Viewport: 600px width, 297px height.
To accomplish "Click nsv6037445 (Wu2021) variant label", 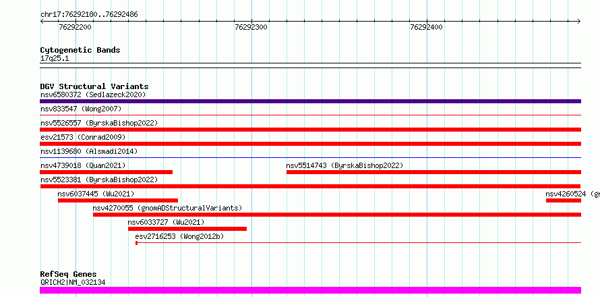I will point(96,194).
